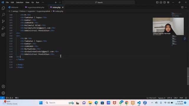
Task: Click the taskbar Search box
Action: pyautogui.click(x=59, y=103)
